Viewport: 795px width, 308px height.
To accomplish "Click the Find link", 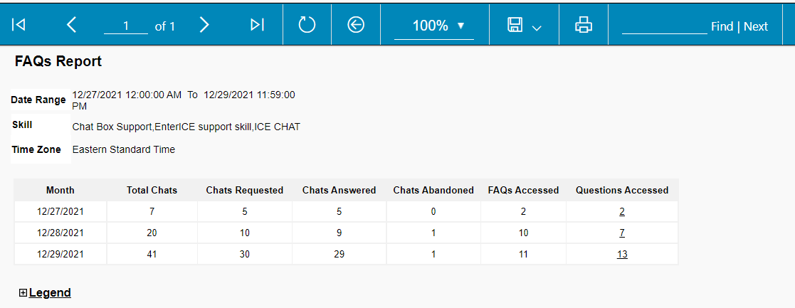I will point(722,26).
